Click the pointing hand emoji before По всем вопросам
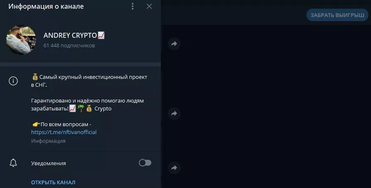Image resolution: width=371 pixels, height=188 pixels. point(36,124)
